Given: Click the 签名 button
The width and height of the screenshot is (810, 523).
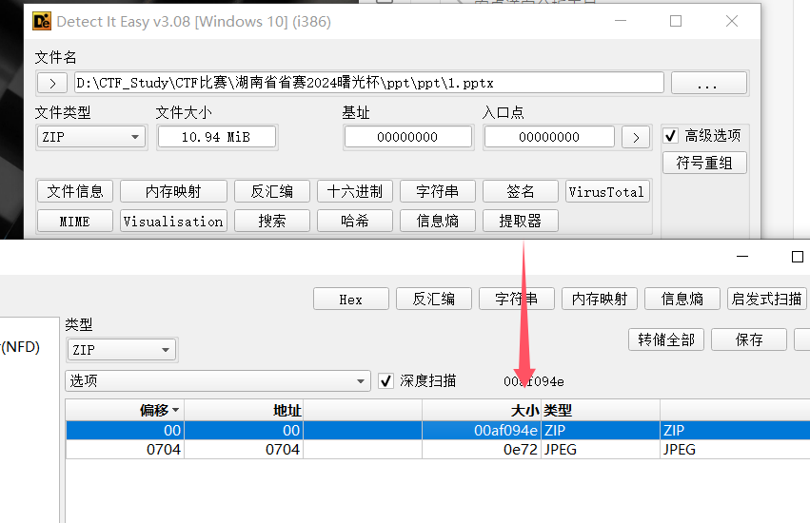Looking at the screenshot, I should [521, 191].
